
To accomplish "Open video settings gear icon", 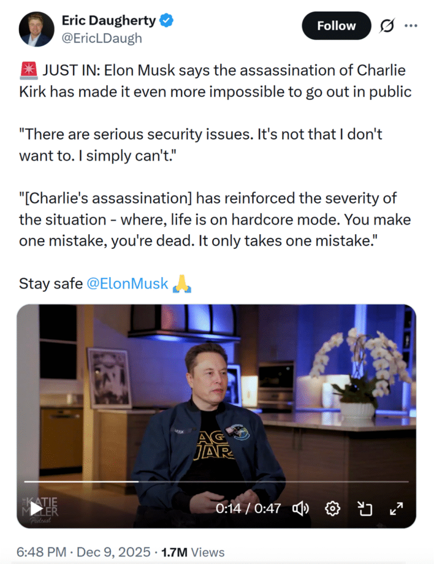I will click(x=333, y=508).
